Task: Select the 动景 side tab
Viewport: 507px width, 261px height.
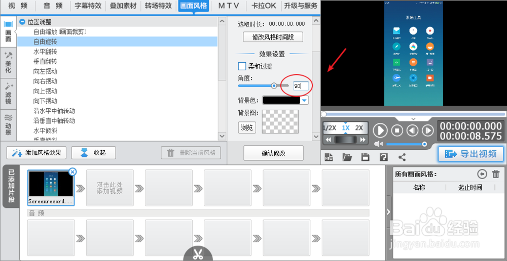Action: (x=8, y=125)
